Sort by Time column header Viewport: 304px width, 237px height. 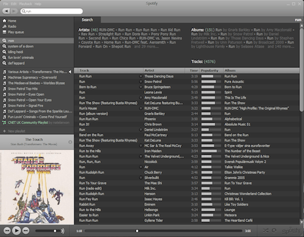pyautogui.click(x=193, y=70)
